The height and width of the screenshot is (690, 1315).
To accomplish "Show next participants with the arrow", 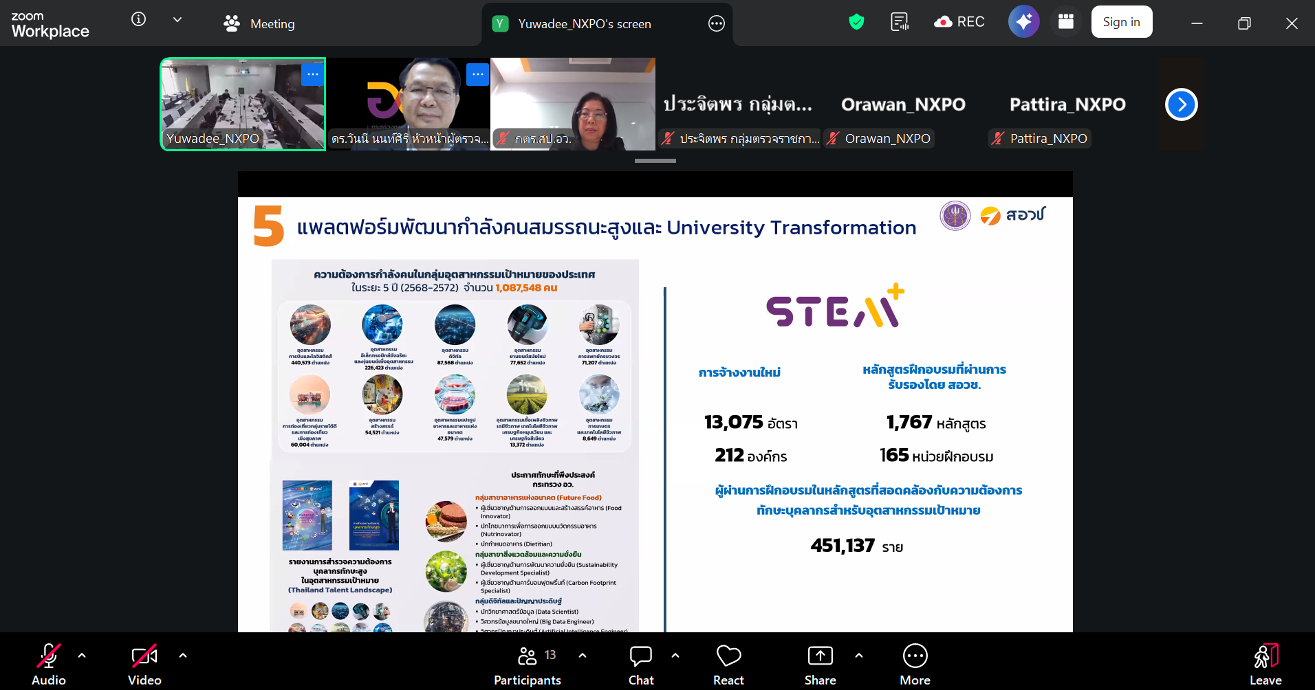I will point(1181,104).
